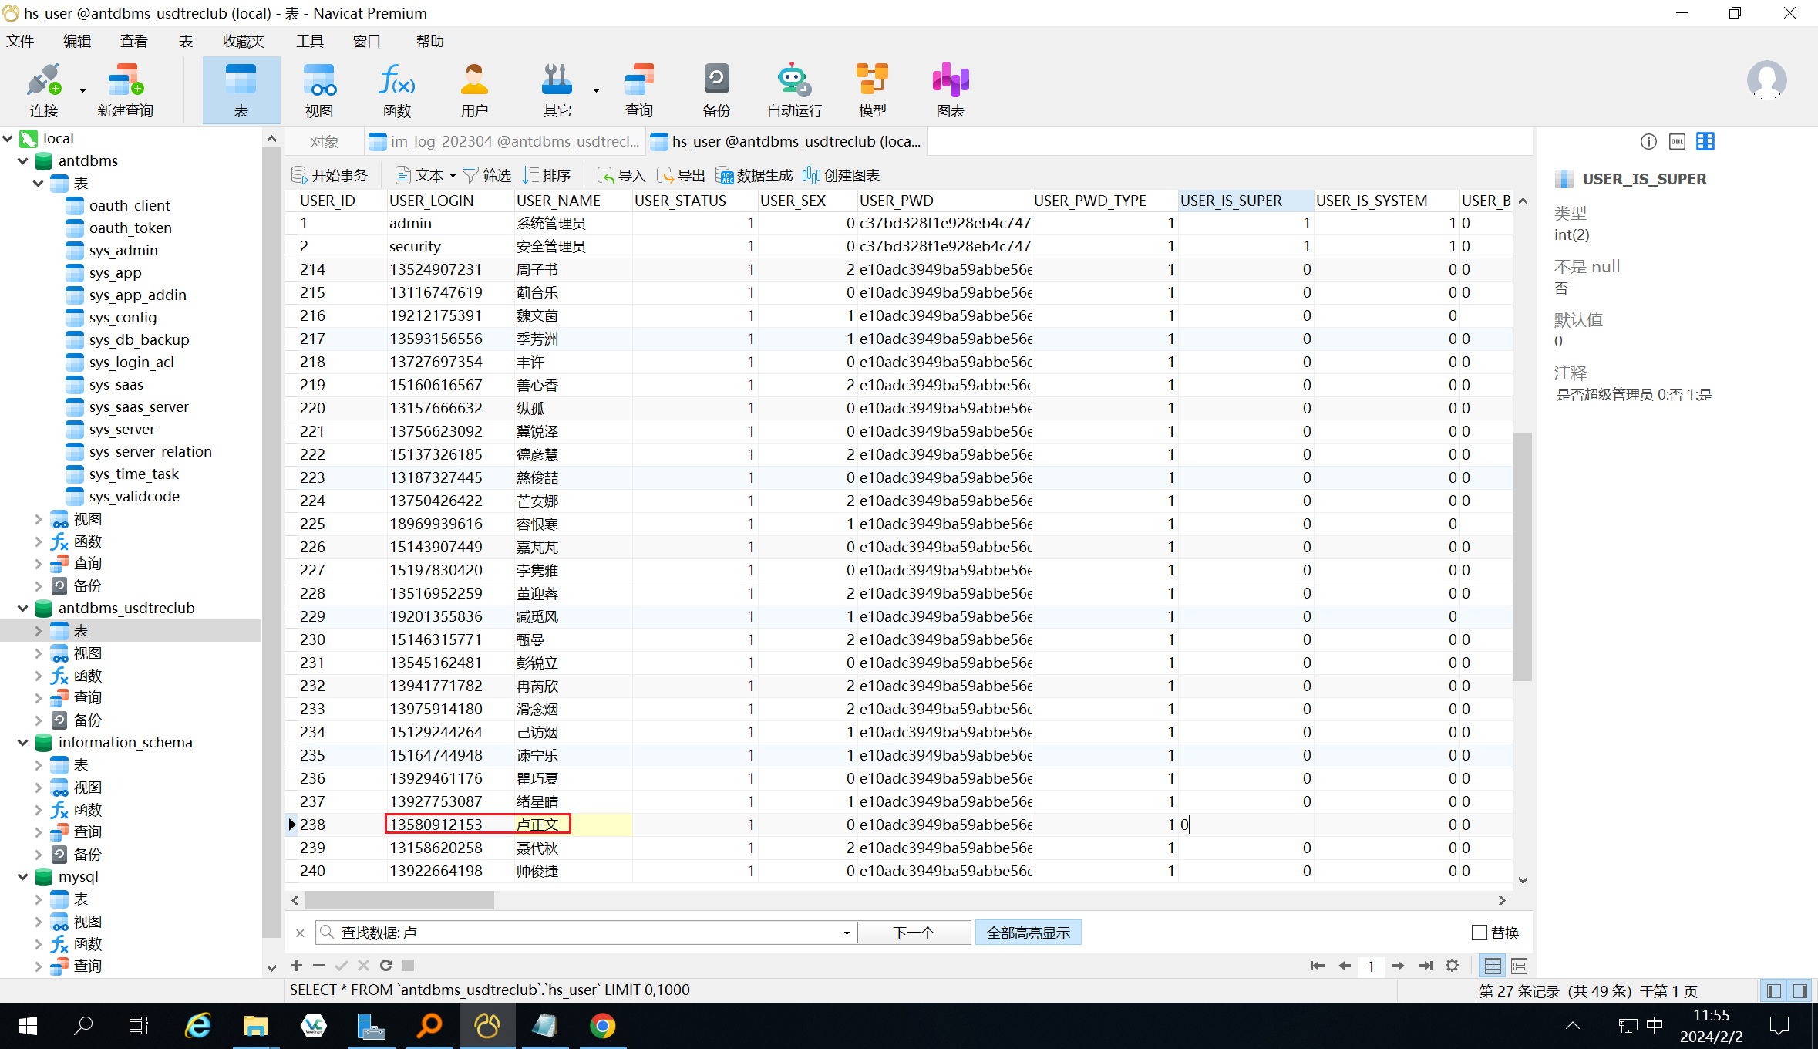Show the info panel icon
Image resolution: width=1818 pixels, height=1049 pixels.
coord(1648,141)
